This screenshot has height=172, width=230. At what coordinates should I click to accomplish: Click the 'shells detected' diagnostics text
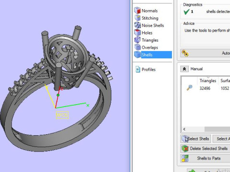[x=218, y=11]
